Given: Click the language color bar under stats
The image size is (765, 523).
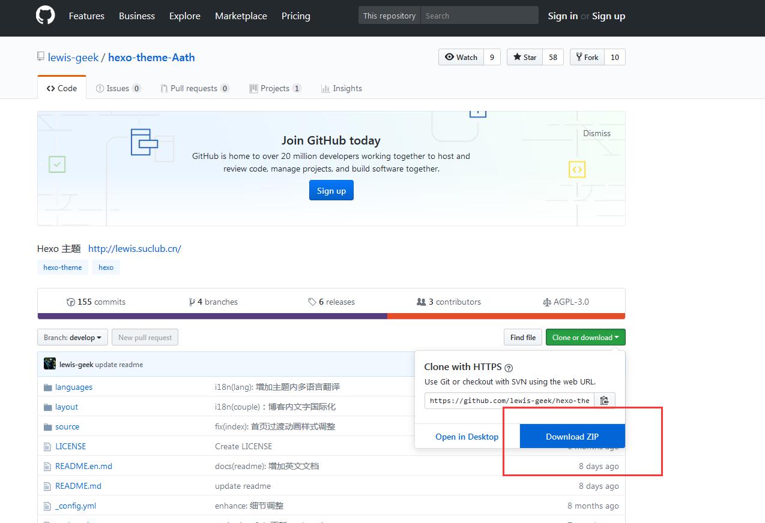Looking at the screenshot, I should coord(331,316).
